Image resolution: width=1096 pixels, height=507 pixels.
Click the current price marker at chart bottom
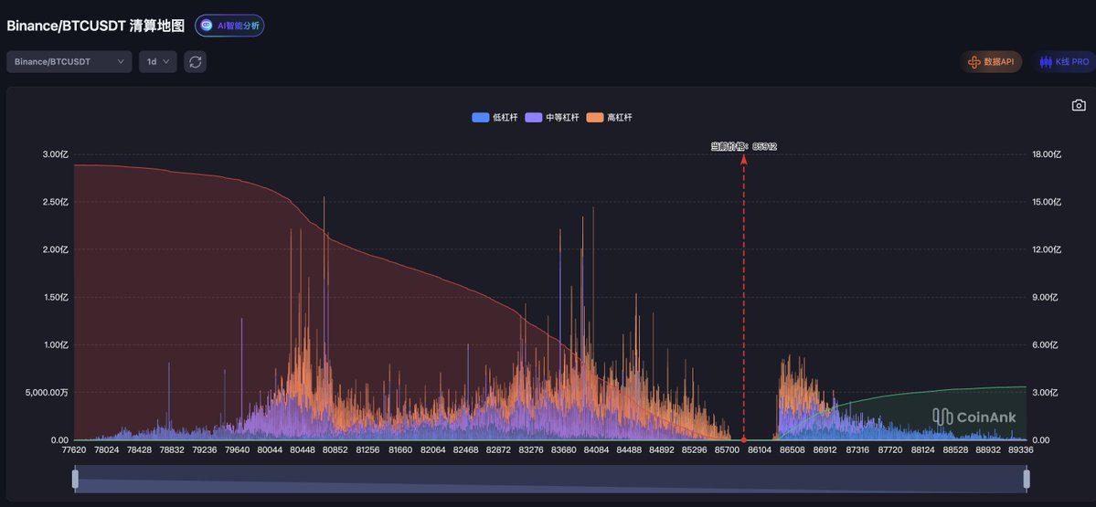pos(744,440)
